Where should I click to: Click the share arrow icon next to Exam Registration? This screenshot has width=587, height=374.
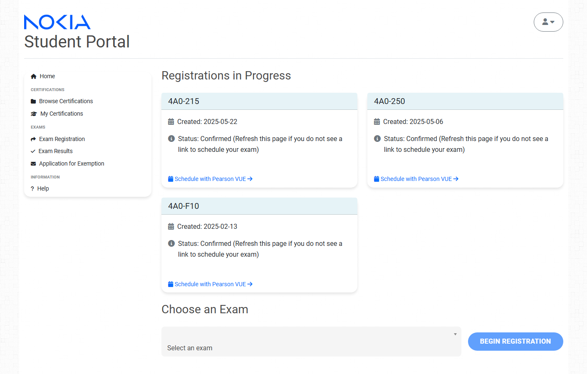pyautogui.click(x=33, y=139)
